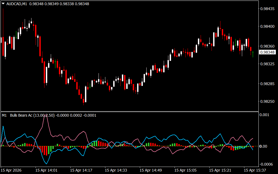Select the pink line's highest peak in indicator
Screen dimensions: 278x174
(x=46, y=115)
